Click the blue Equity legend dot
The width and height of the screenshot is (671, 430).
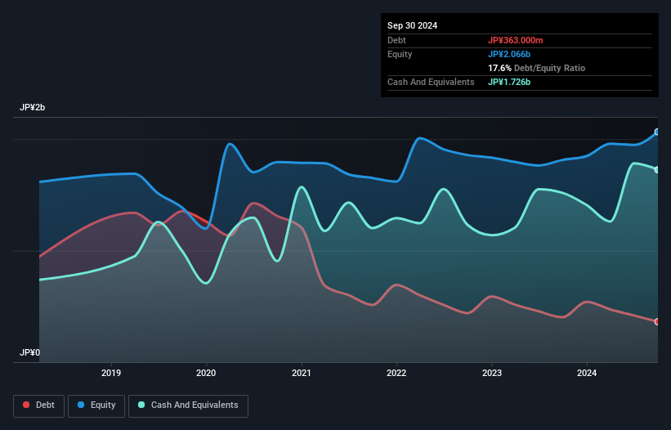80,405
